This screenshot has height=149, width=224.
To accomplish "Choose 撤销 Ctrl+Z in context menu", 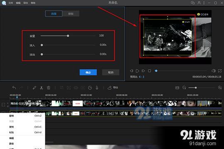I will tap(22, 116).
